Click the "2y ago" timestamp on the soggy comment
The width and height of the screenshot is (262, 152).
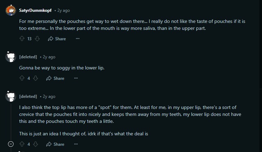[49, 57]
